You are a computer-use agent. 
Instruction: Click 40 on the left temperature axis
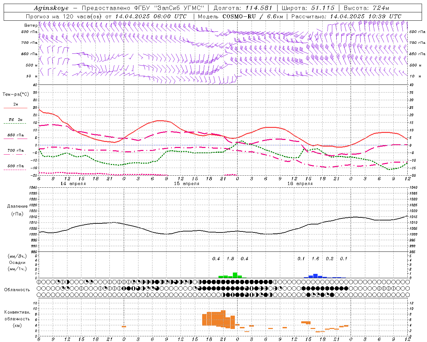35,85
